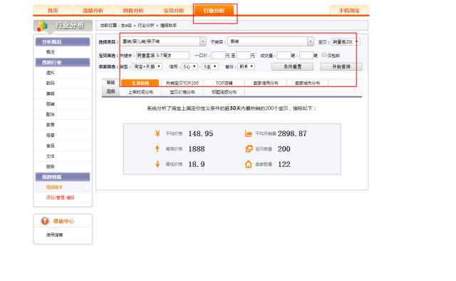The image size is (456, 281).
Task: Open the 淘宝+天猫 seller type dropdown
Action: 147,66
